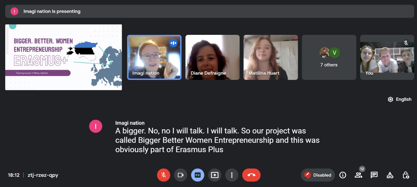The image size is (417, 187).
Task: Toggle the camera button
Action: coord(180,175)
